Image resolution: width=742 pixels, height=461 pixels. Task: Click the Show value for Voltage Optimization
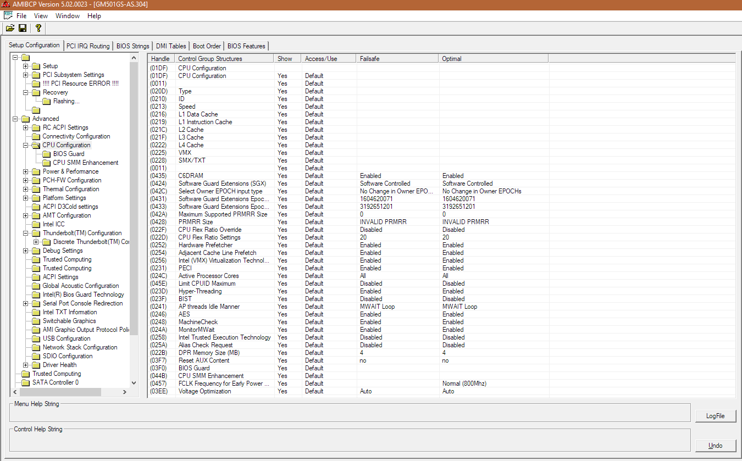283,391
